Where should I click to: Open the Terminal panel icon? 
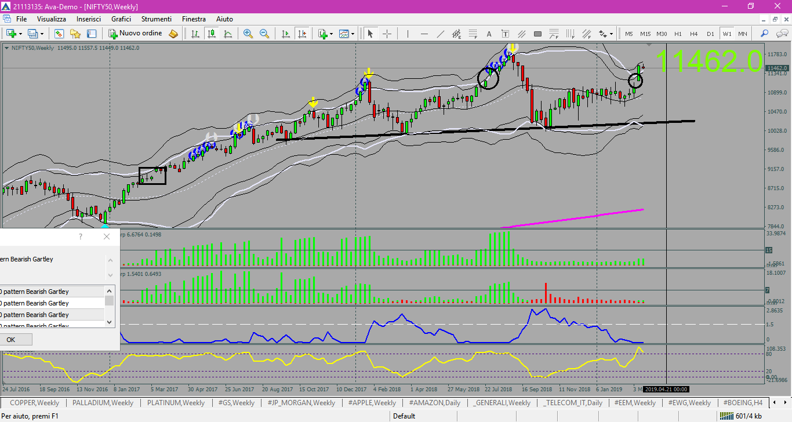[x=92, y=34]
